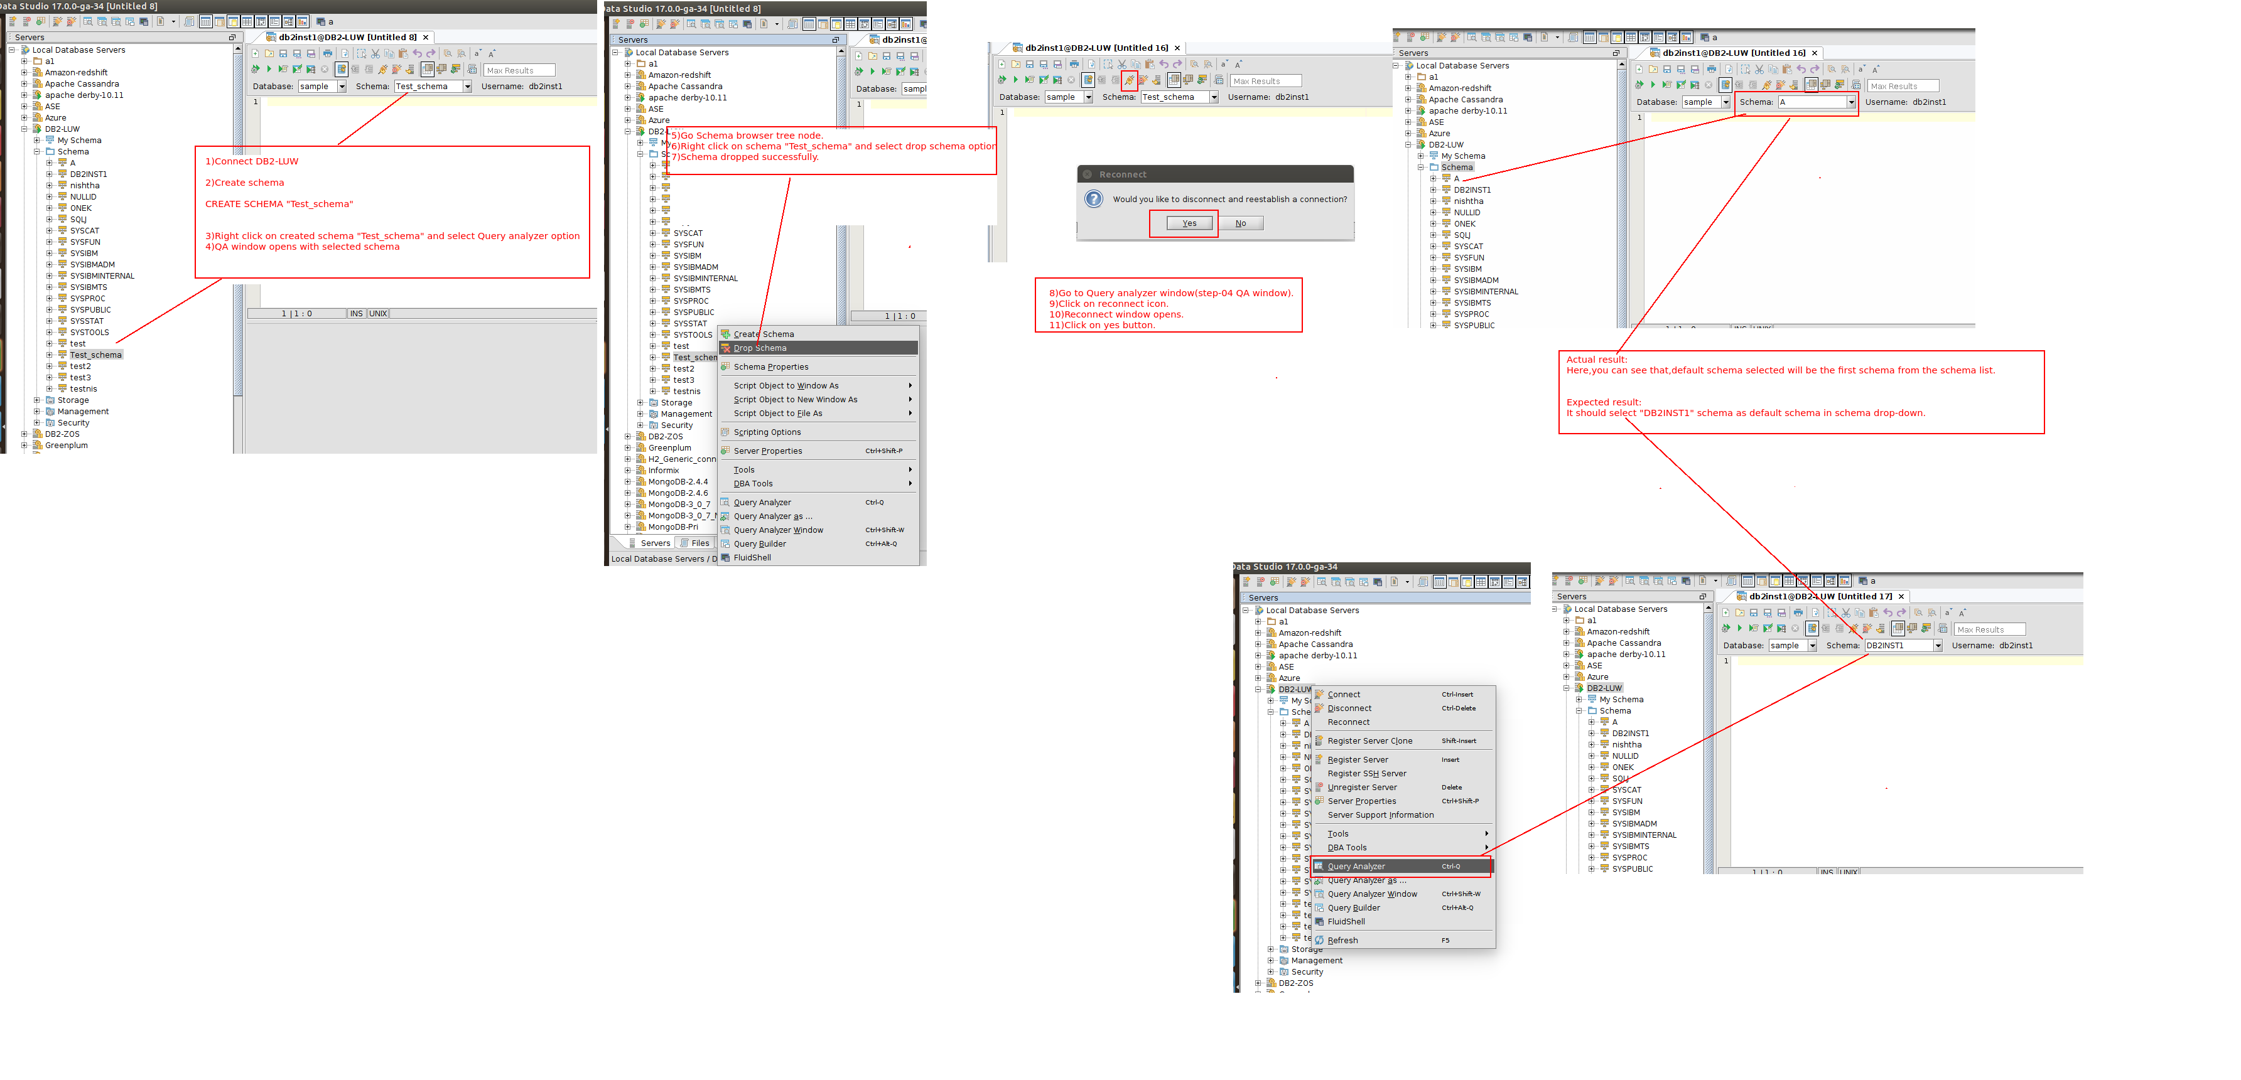Click green Execute arrow in Untitled 17 toolbar
The width and height of the screenshot is (2241, 1080).
[x=1739, y=629]
